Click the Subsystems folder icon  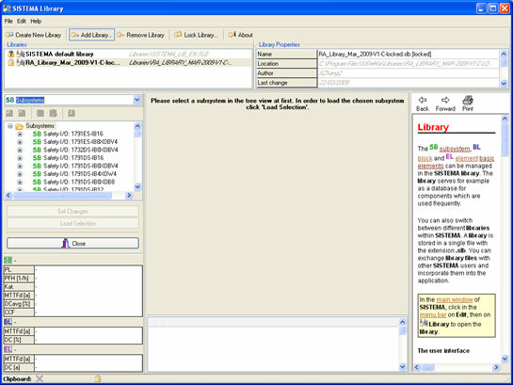pyautogui.click(x=20, y=126)
